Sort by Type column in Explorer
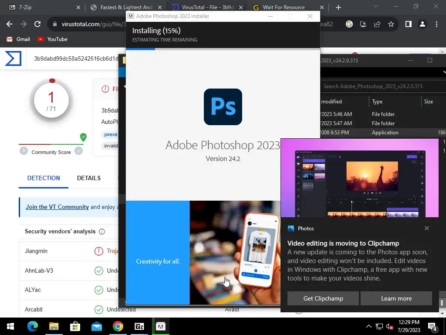This screenshot has width=446, height=335. (377, 102)
